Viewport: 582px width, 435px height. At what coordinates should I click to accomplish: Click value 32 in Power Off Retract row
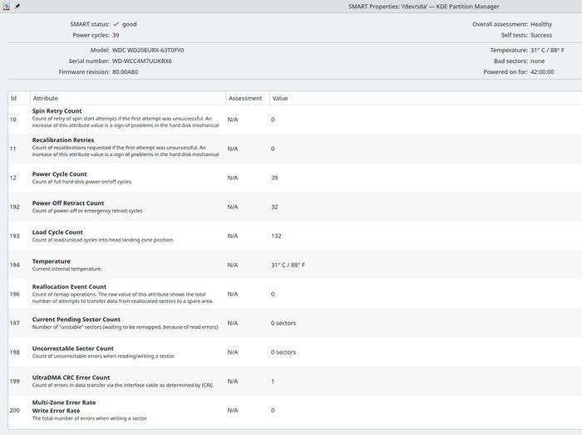274,207
